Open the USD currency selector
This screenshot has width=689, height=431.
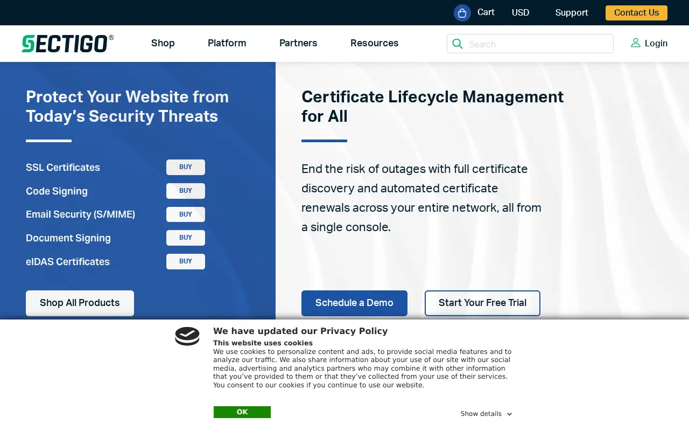click(x=521, y=12)
